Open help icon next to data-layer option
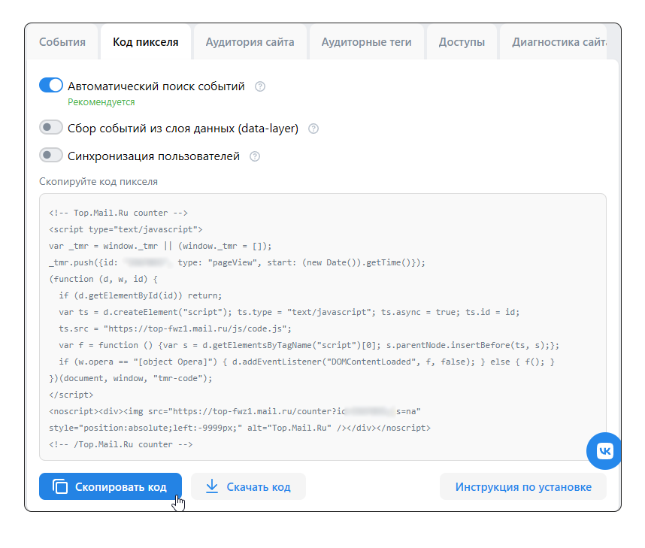The image size is (645, 548). pyautogui.click(x=313, y=129)
